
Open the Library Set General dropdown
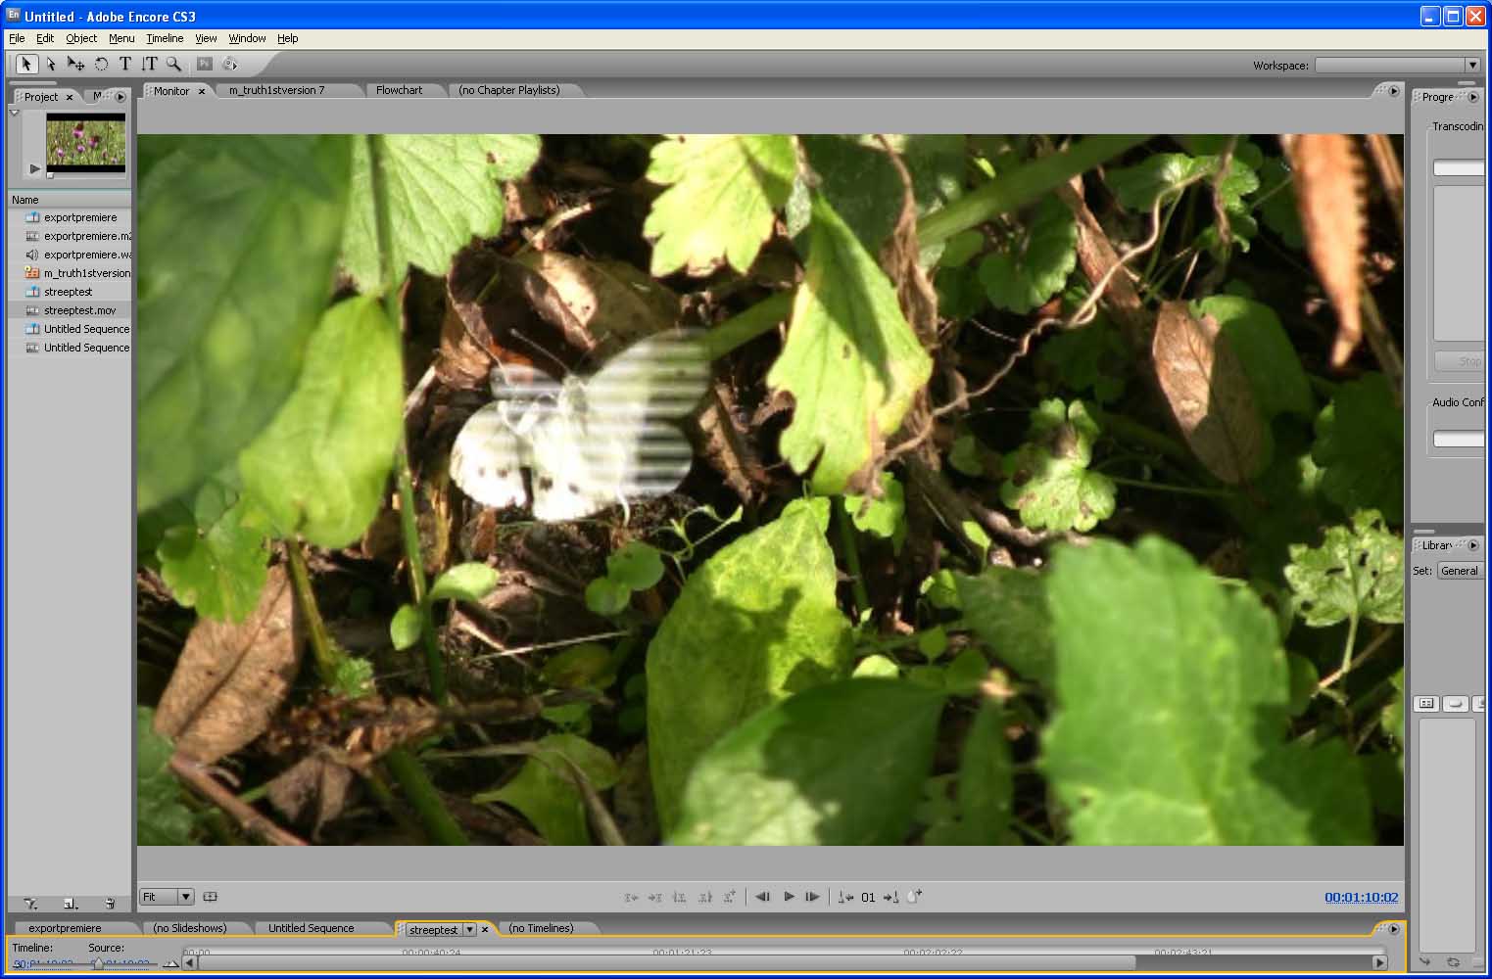pos(1459,571)
